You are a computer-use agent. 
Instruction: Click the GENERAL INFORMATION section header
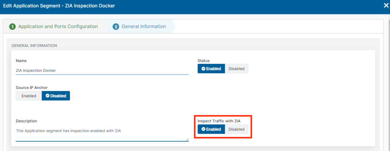[x=34, y=46]
